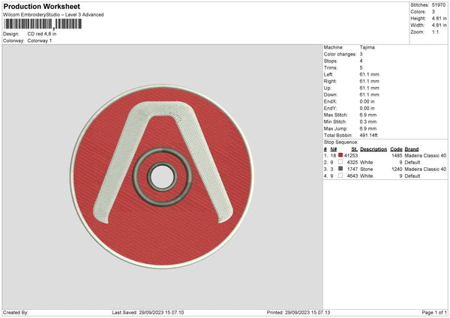Click the 'Colorway 1' value
This screenshot has width=450, height=318.
(x=40, y=40)
